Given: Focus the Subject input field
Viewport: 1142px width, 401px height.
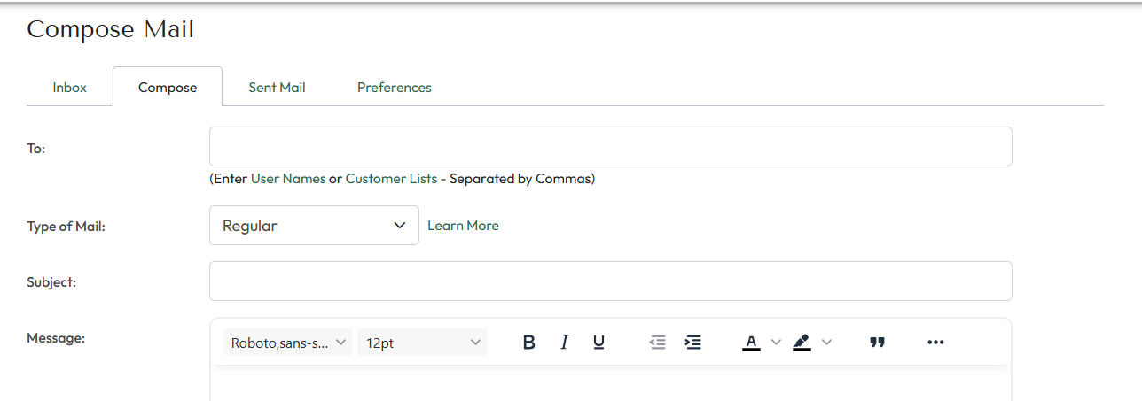Looking at the screenshot, I should 610,281.
